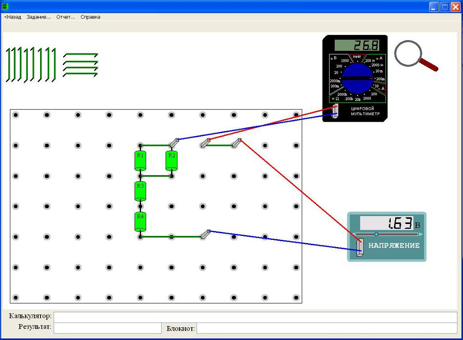Click the multimeter's blue rotary dial
This screenshot has height=340, width=463.
point(357,78)
